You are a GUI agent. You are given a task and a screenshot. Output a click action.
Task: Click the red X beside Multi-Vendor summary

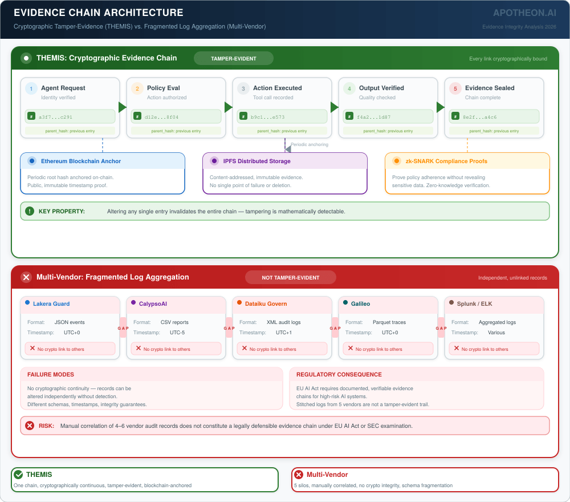[299, 475]
